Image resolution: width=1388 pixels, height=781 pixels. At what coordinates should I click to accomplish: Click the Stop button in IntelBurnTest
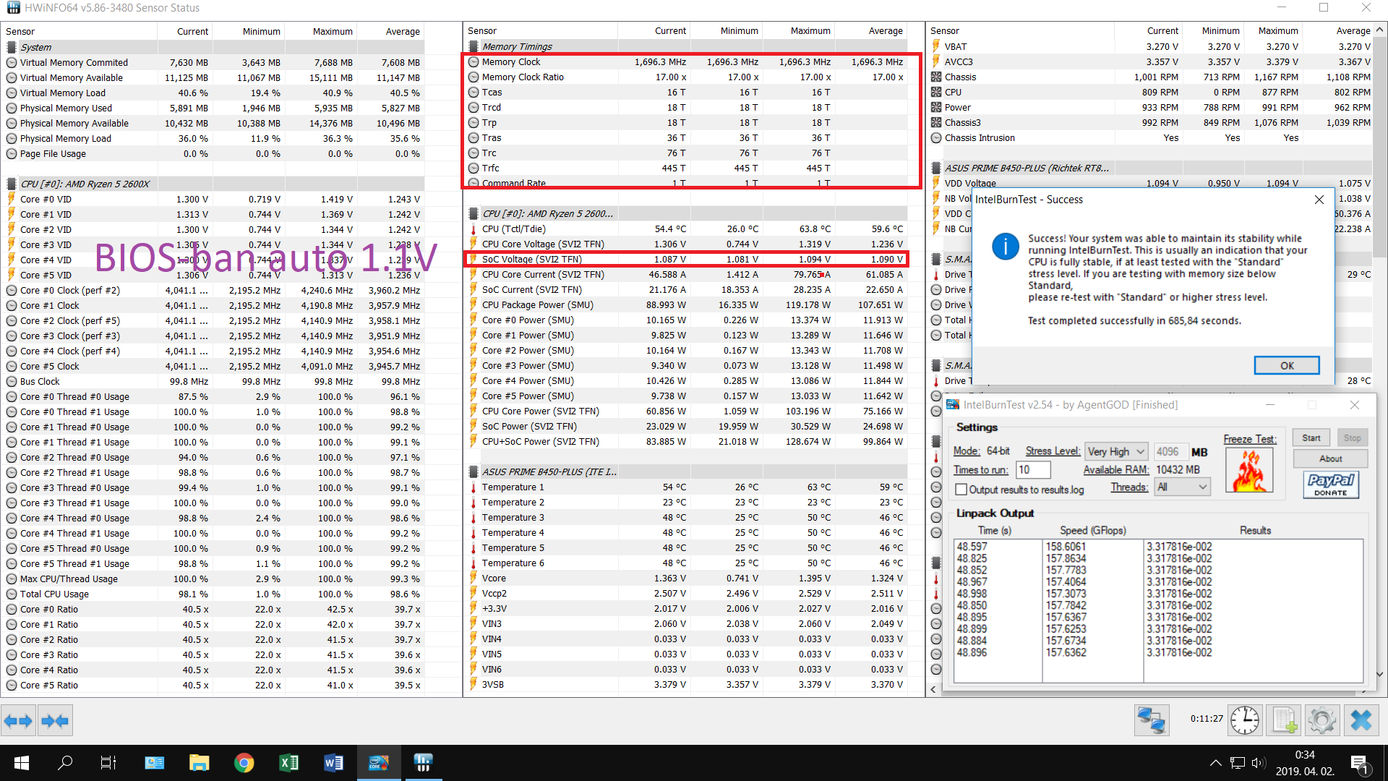pos(1352,438)
